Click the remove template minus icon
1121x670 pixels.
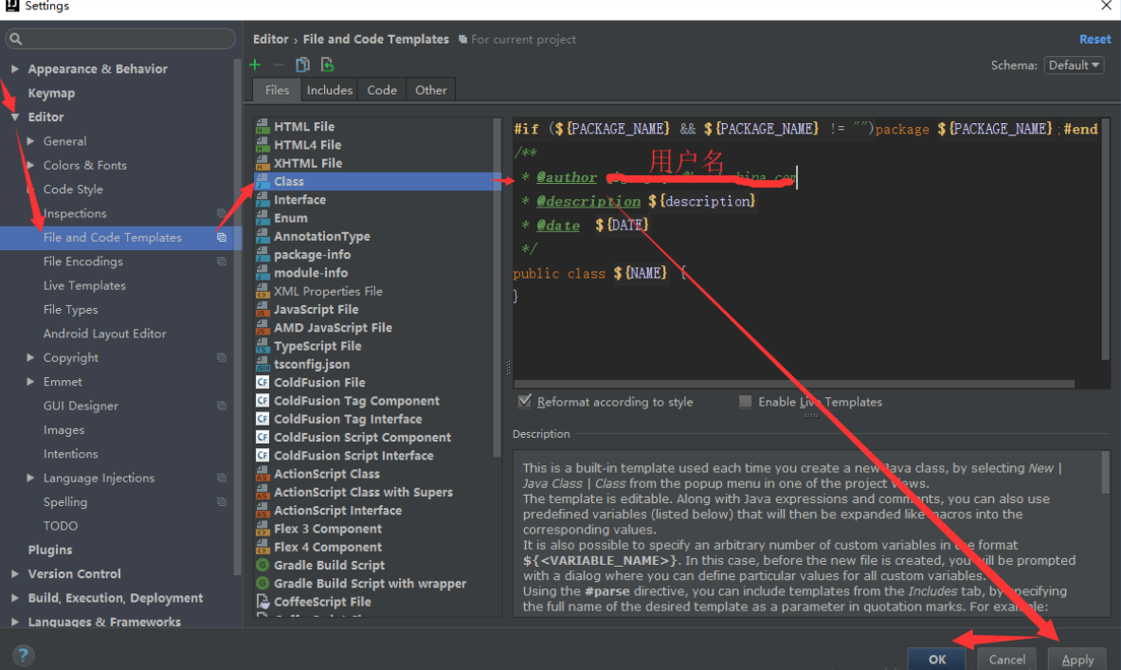point(279,65)
